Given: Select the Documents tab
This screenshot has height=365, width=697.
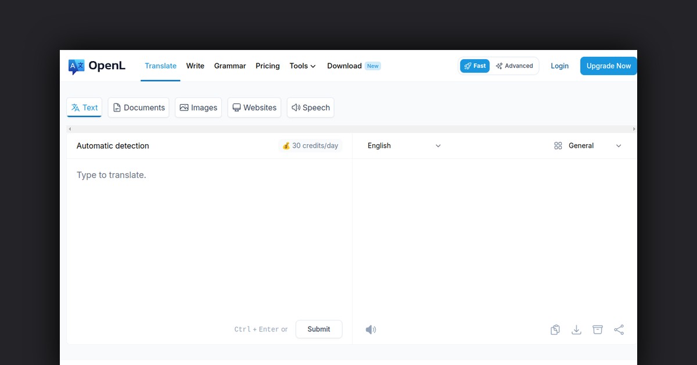Looking at the screenshot, I should click(139, 108).
